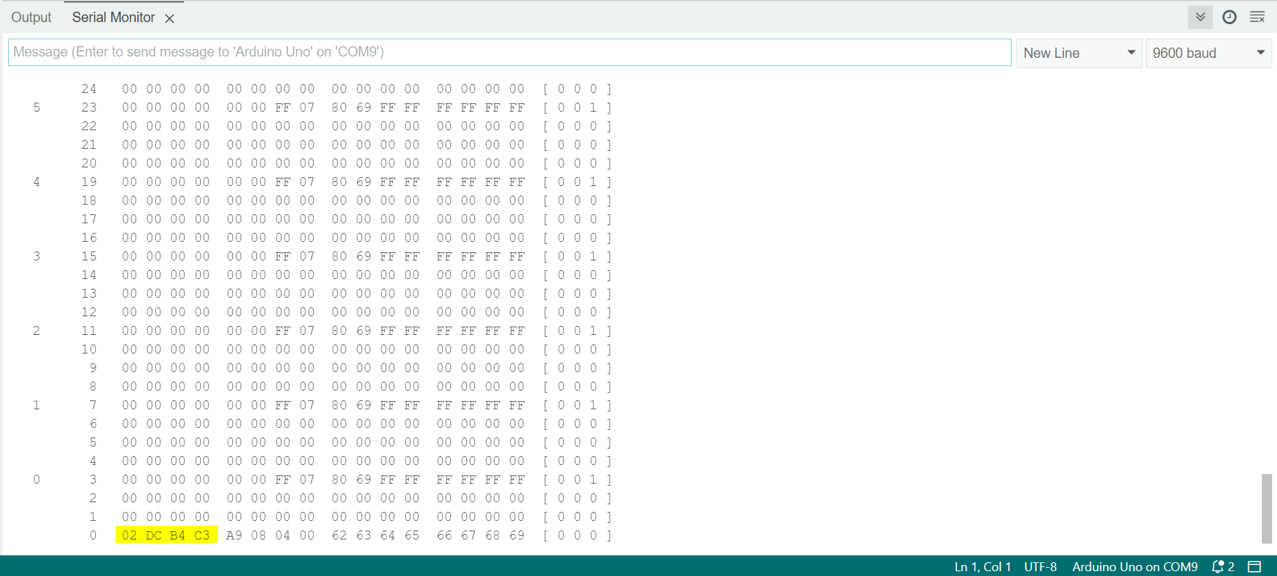Click sector number 3 label
Image resolution: width=1277 pixels, height=576 pixels.
37,256
